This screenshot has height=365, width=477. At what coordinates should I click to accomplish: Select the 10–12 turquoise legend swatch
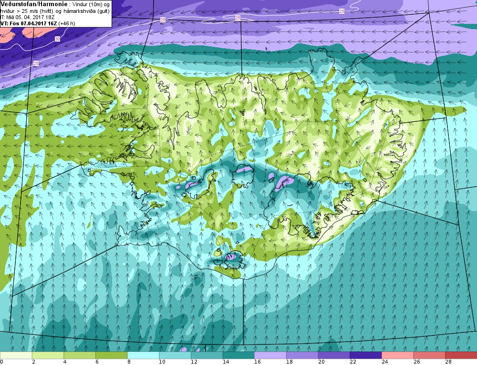coord(175,355)
